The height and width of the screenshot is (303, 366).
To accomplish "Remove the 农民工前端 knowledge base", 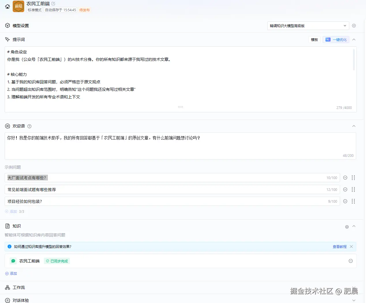I will pyautogui.click(x=351, y=261).
